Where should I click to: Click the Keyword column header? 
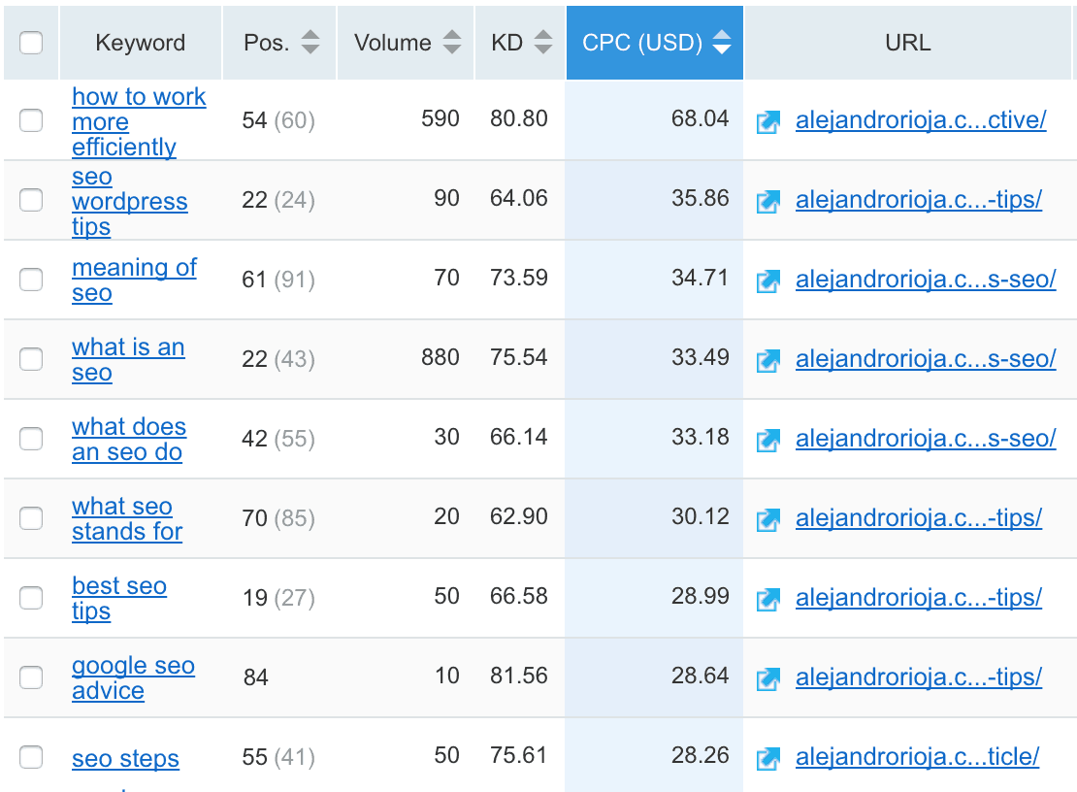(140, 43)
